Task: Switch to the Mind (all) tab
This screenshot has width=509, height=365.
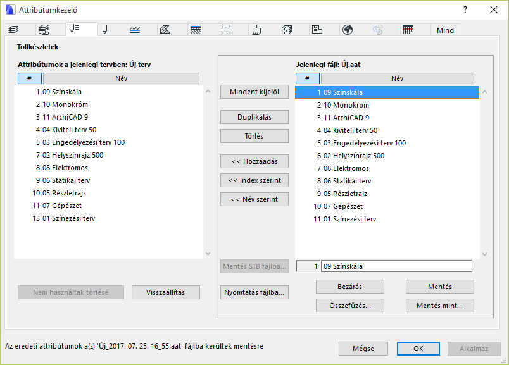Action: [445, 30]
